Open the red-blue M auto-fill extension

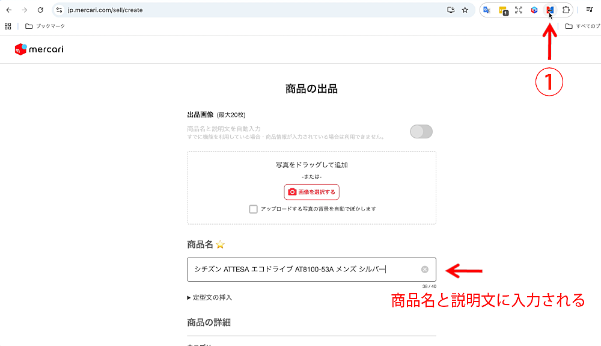[550, 10]
